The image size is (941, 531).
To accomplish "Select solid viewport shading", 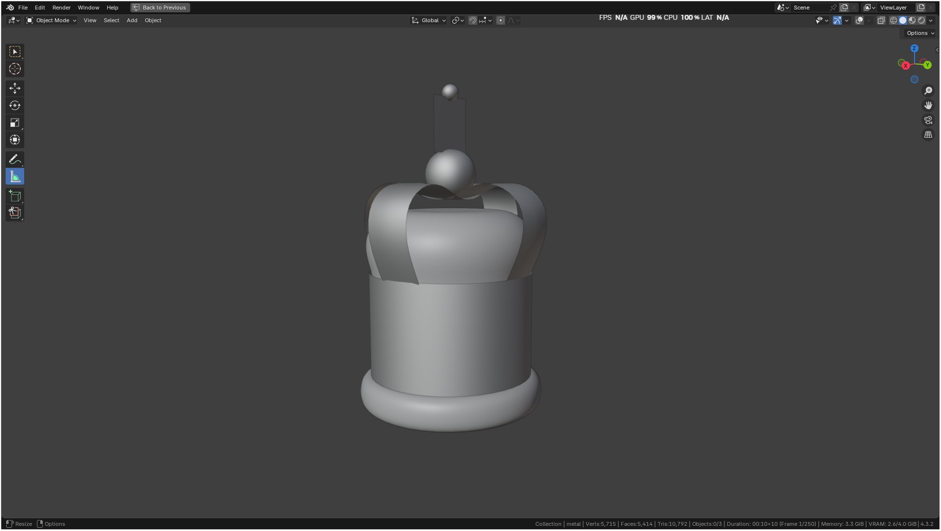I will tap(903, 20).
